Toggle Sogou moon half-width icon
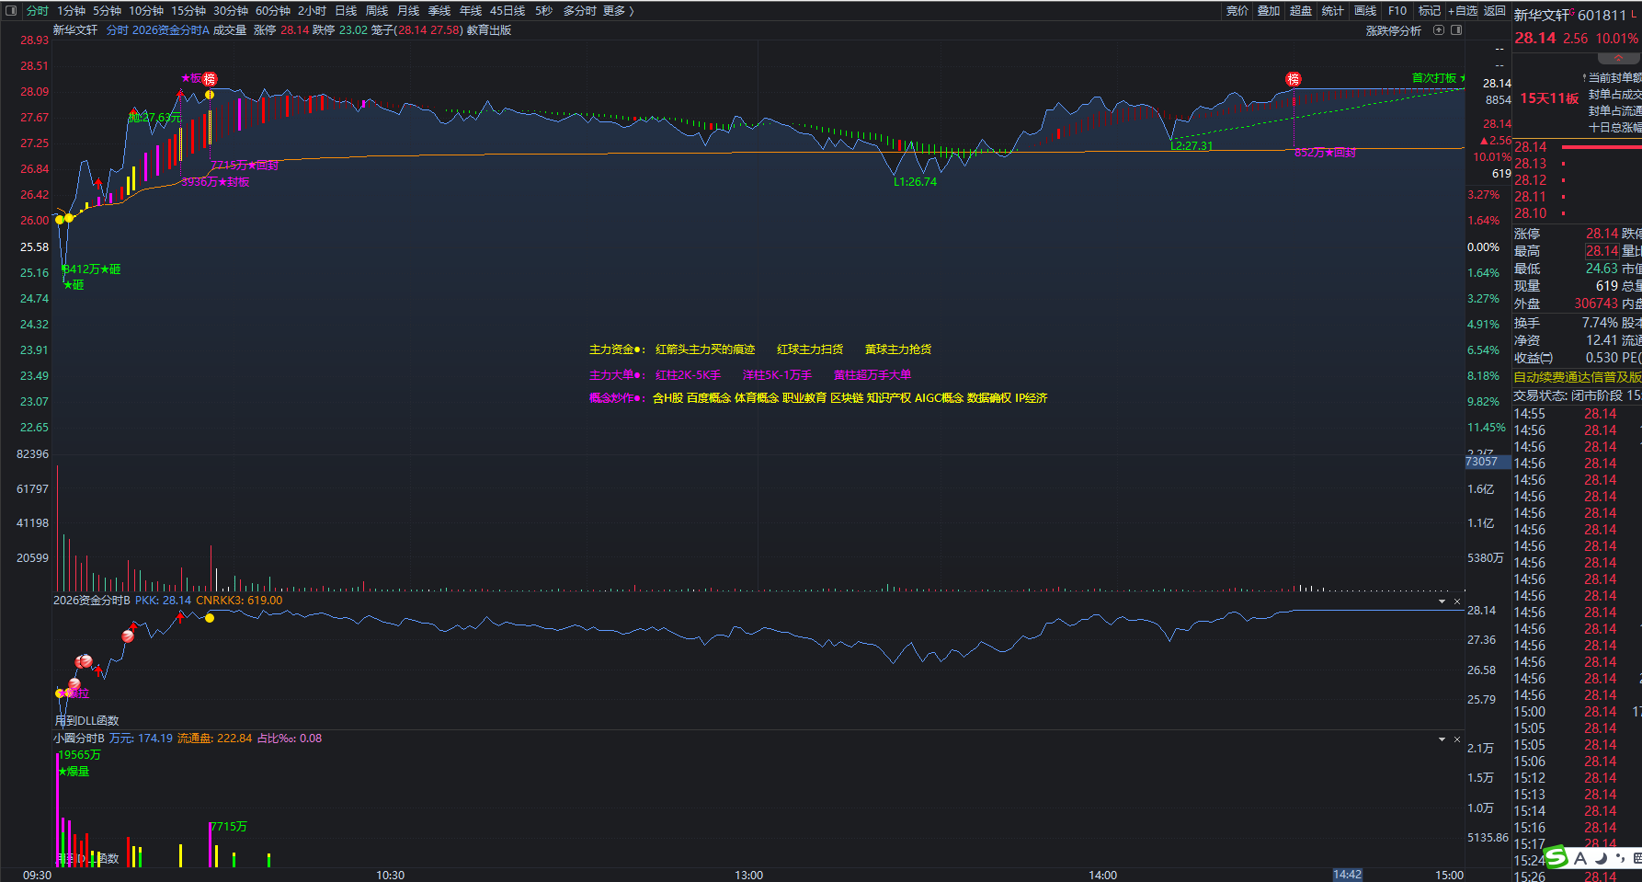 1601,858
